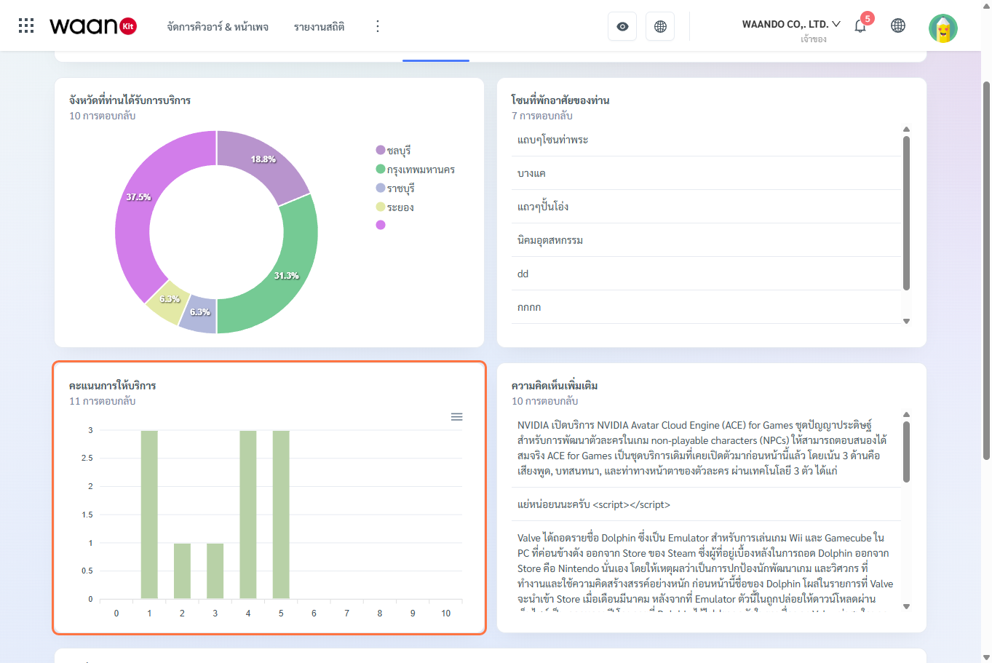Click the boxed globe button beside the eye

point(660,26)
